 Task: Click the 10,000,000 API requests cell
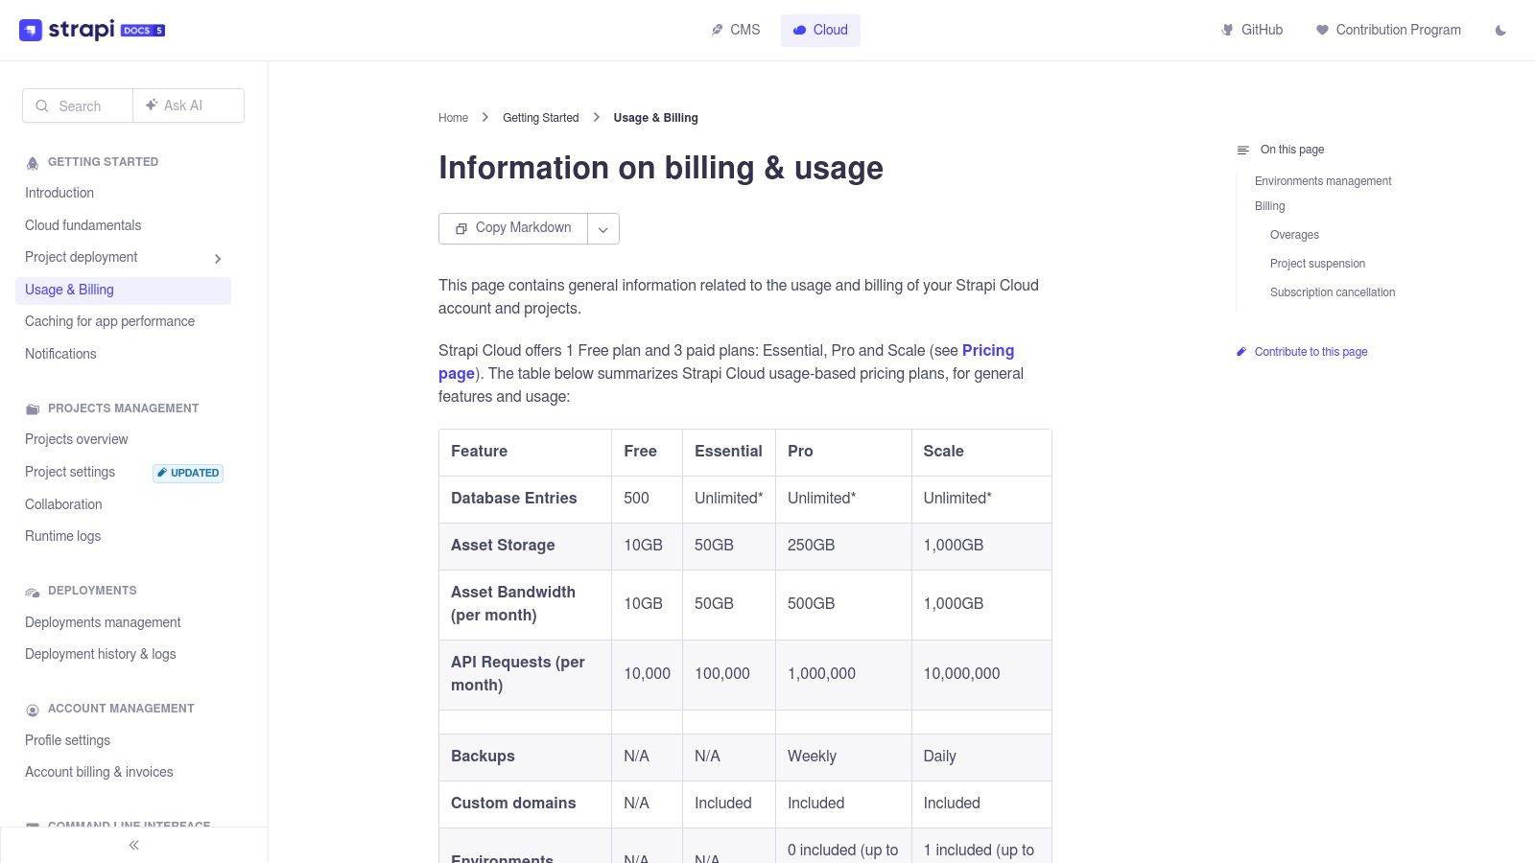tap(981, 674)
